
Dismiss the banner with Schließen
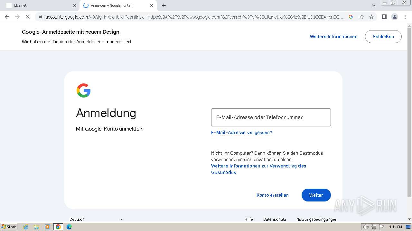(383, 37)
